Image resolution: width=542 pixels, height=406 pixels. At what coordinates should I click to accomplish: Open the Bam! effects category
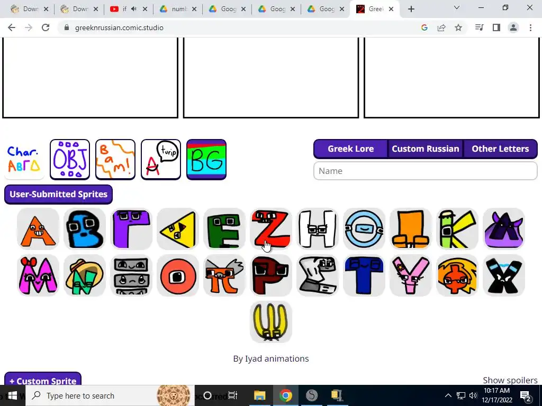(115, 160)
